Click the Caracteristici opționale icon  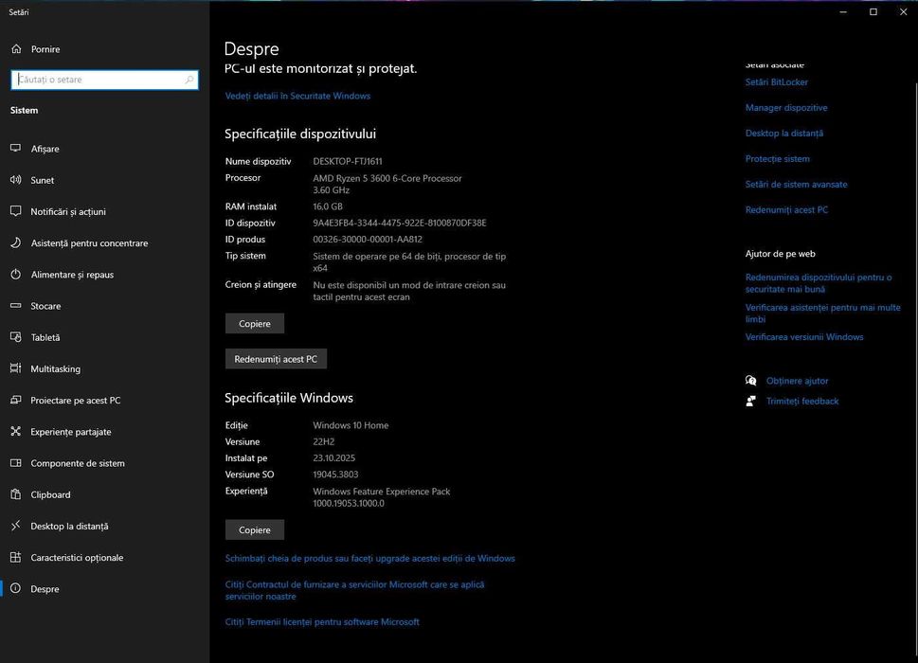coord(16,558)
